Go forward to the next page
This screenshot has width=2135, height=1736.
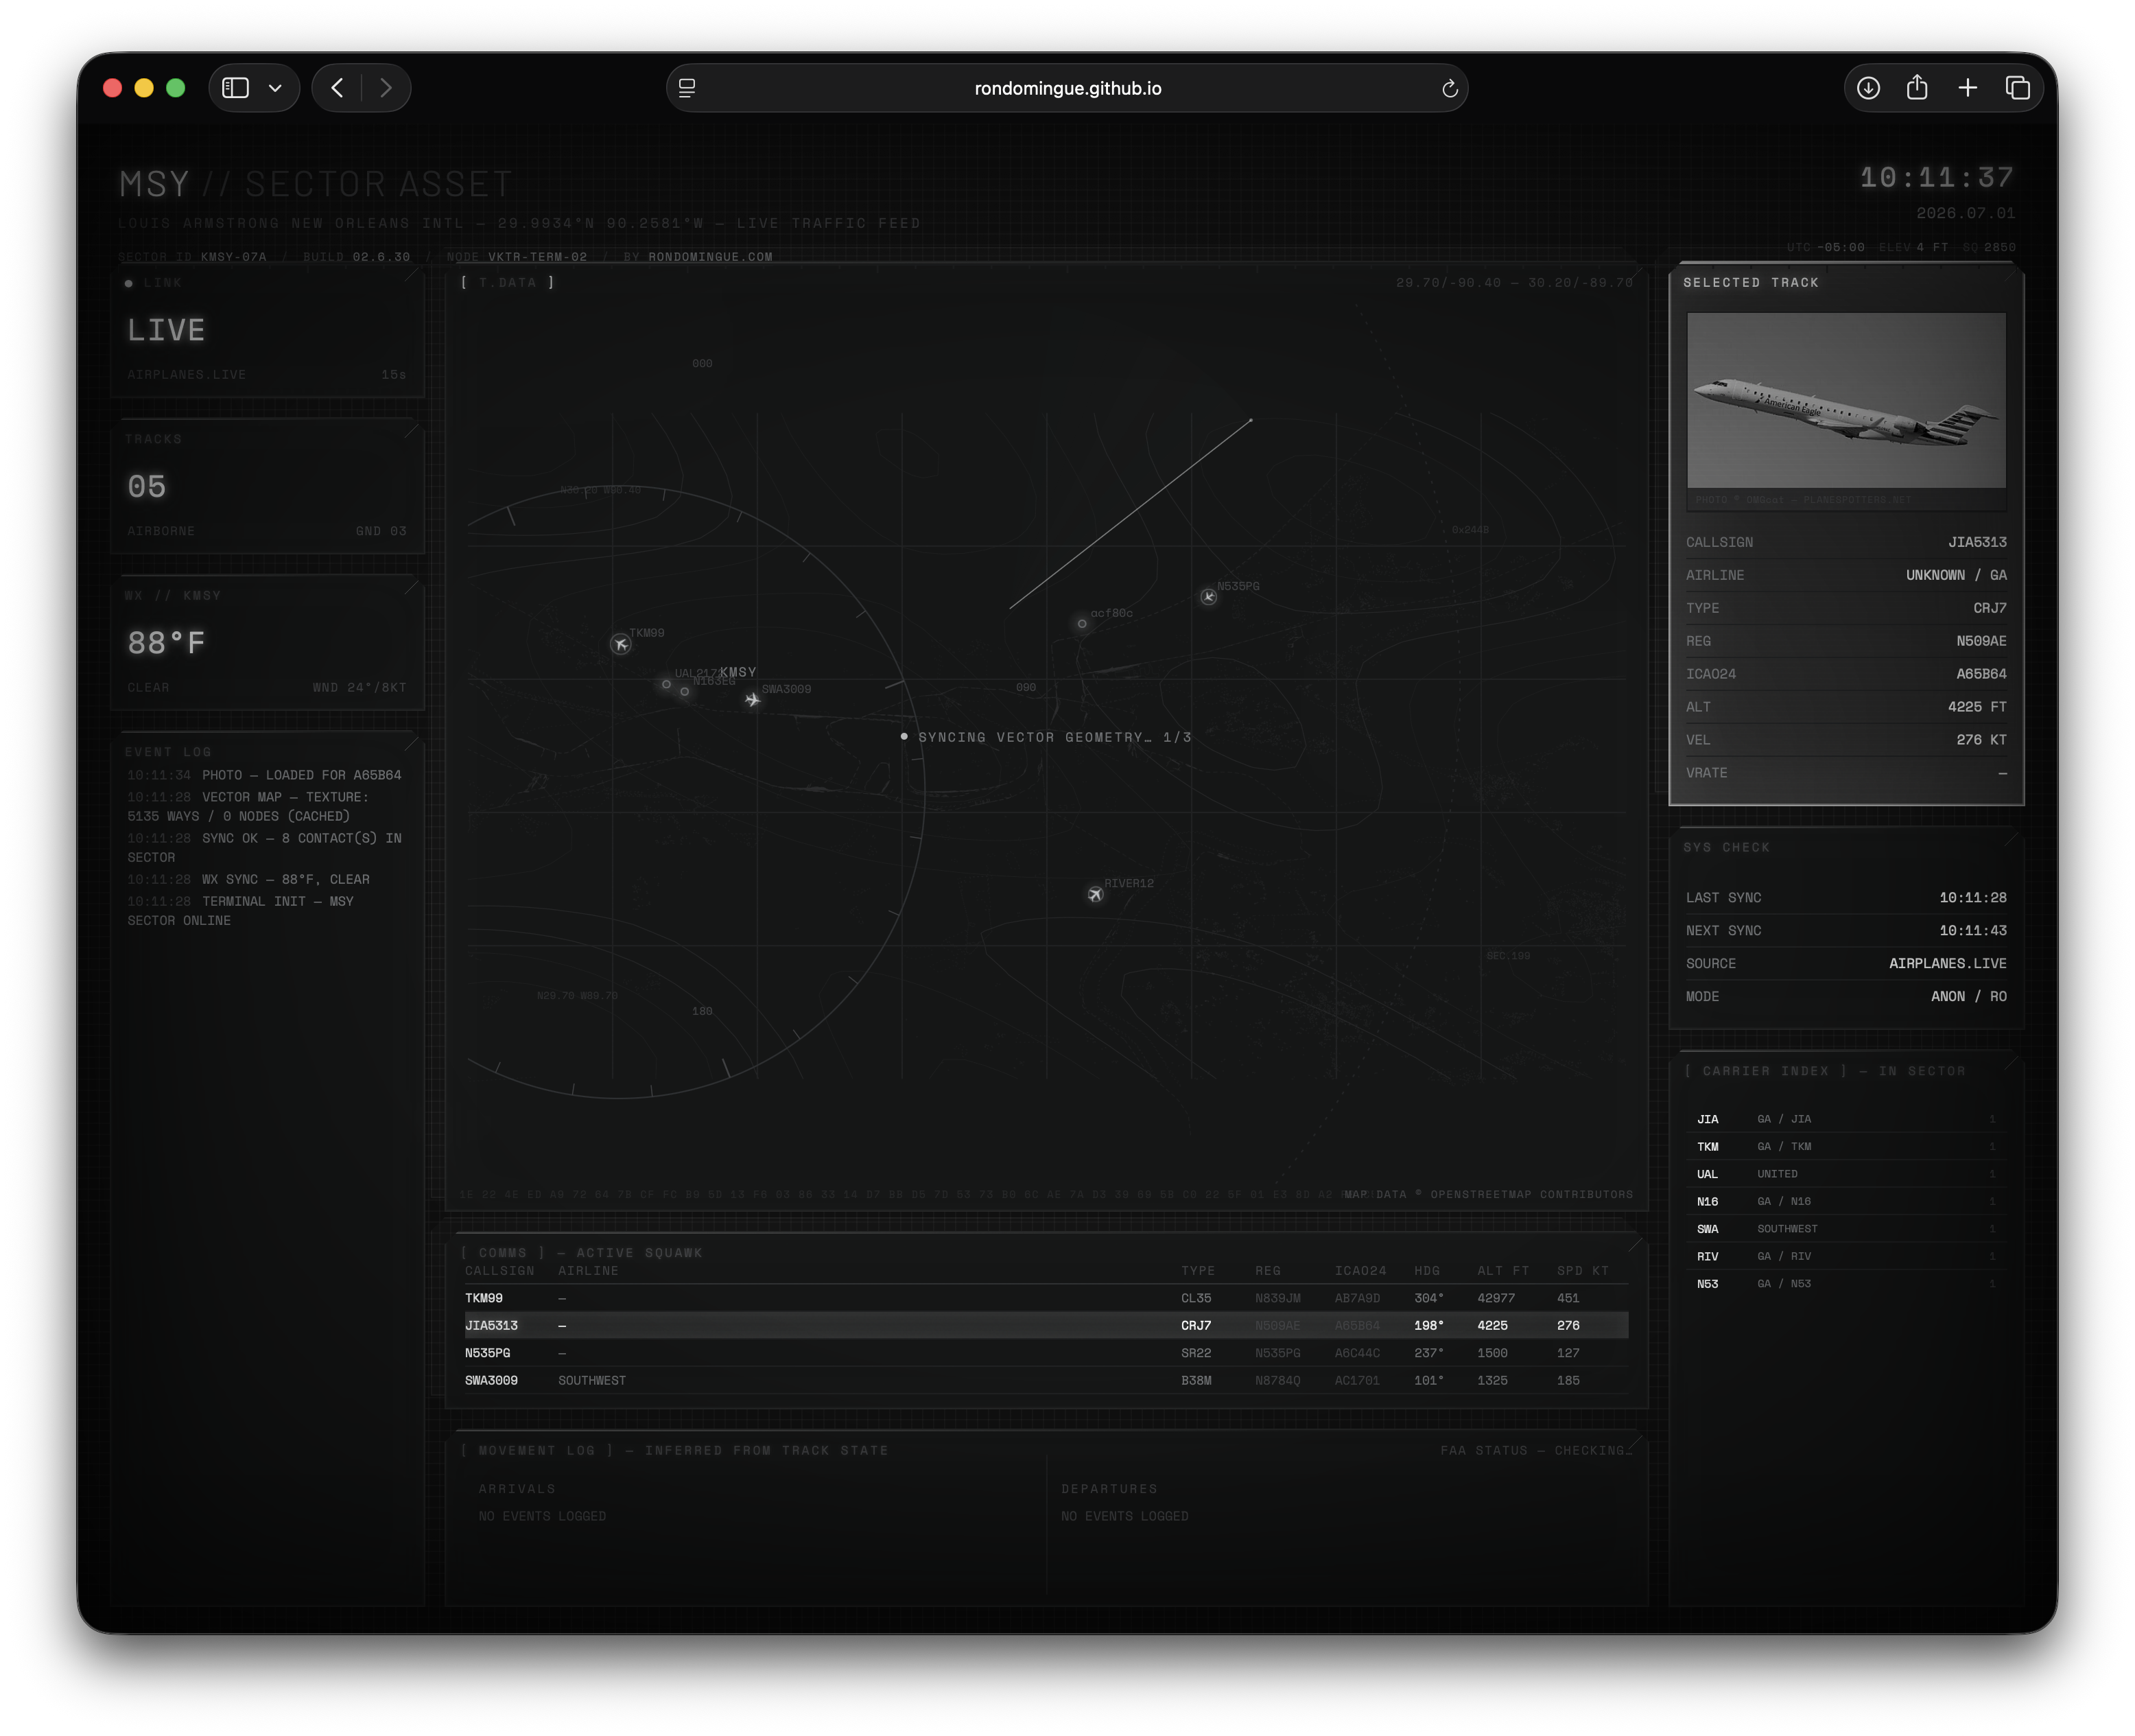385,88
